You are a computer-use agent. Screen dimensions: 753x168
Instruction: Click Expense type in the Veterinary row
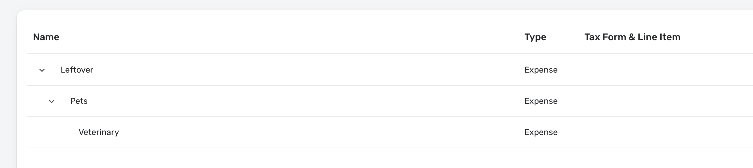click(541, 132)
